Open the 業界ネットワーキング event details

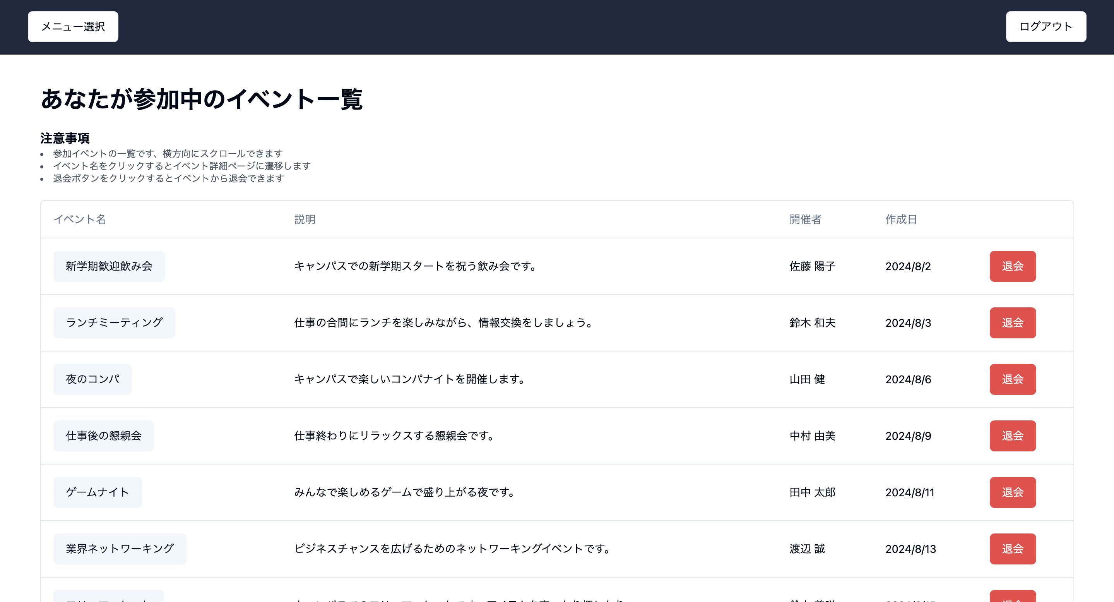(120, 548)
